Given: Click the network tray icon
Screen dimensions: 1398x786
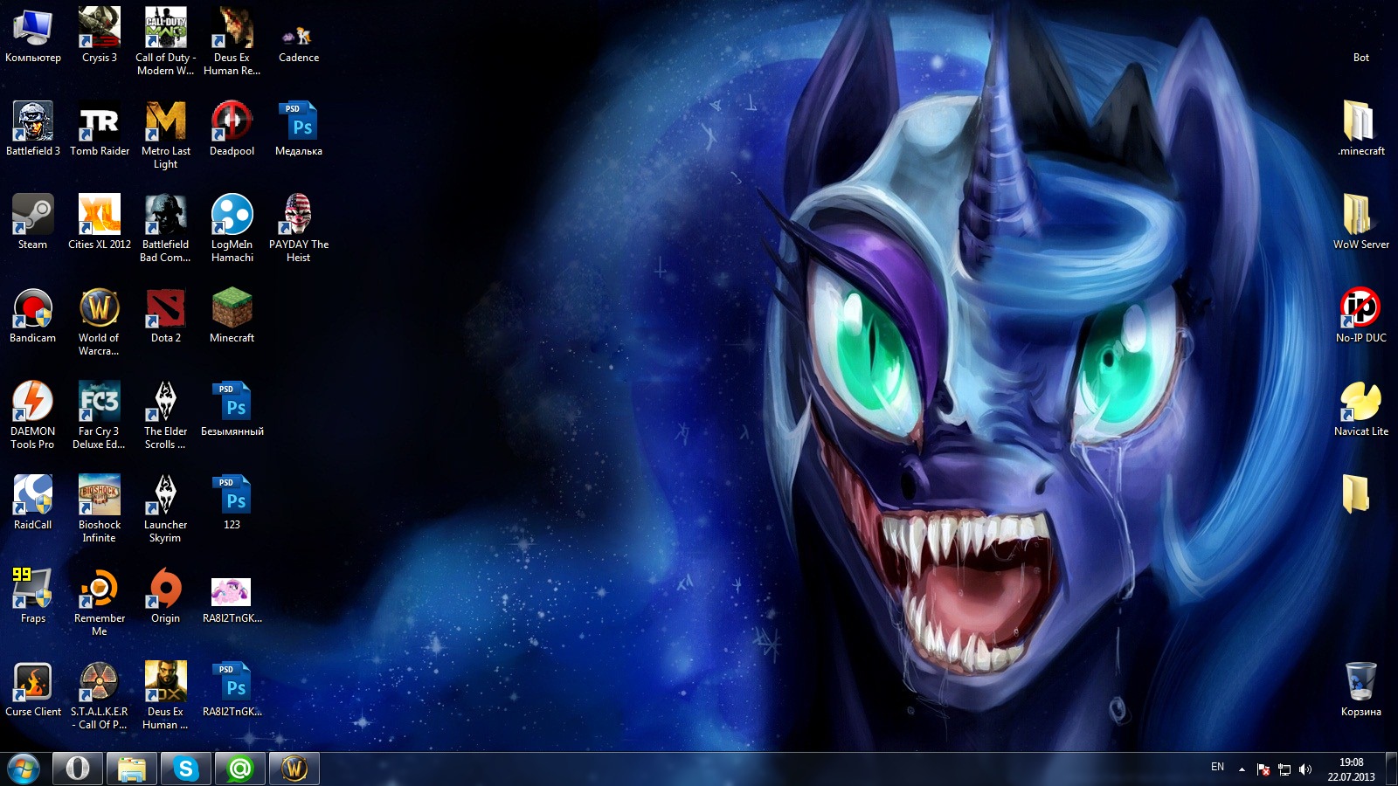Looking at the screenshot, I should (x=1284, y=769).
